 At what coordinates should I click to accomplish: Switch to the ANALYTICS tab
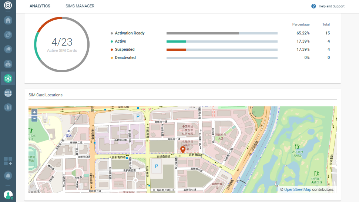[x=40, y=6]
